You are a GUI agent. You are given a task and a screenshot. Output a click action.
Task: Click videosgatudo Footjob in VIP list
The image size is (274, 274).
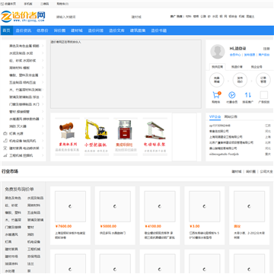[x=224, y=154]
